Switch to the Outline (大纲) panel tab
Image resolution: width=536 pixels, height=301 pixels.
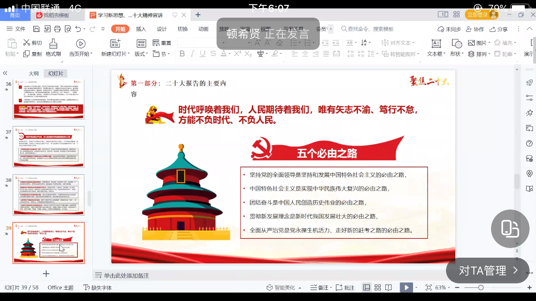tap(33, 73)
